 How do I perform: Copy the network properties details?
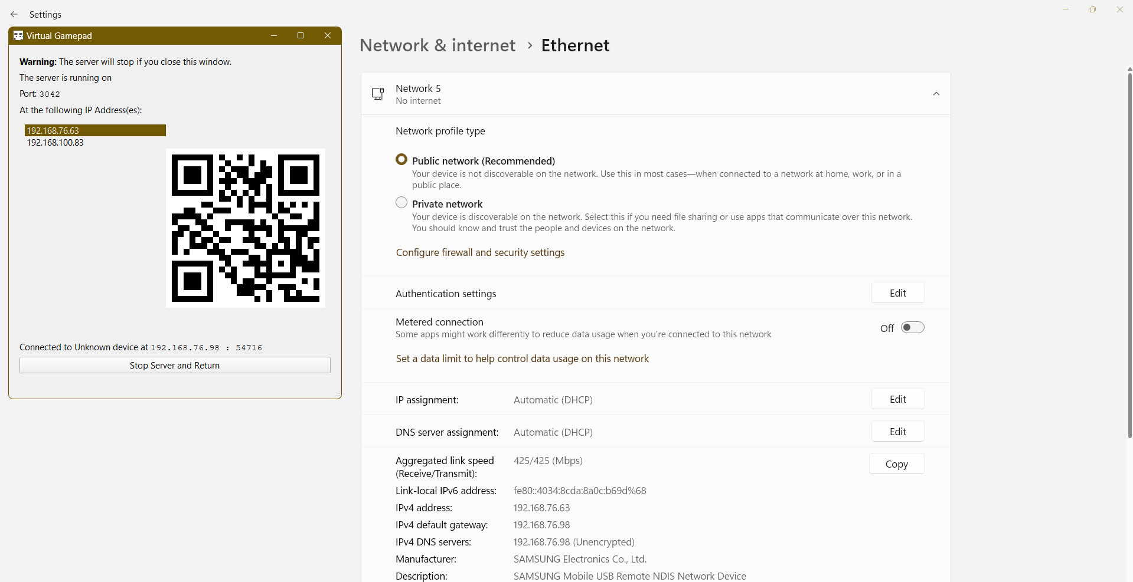pyautogui.click(x=896, y=464)
